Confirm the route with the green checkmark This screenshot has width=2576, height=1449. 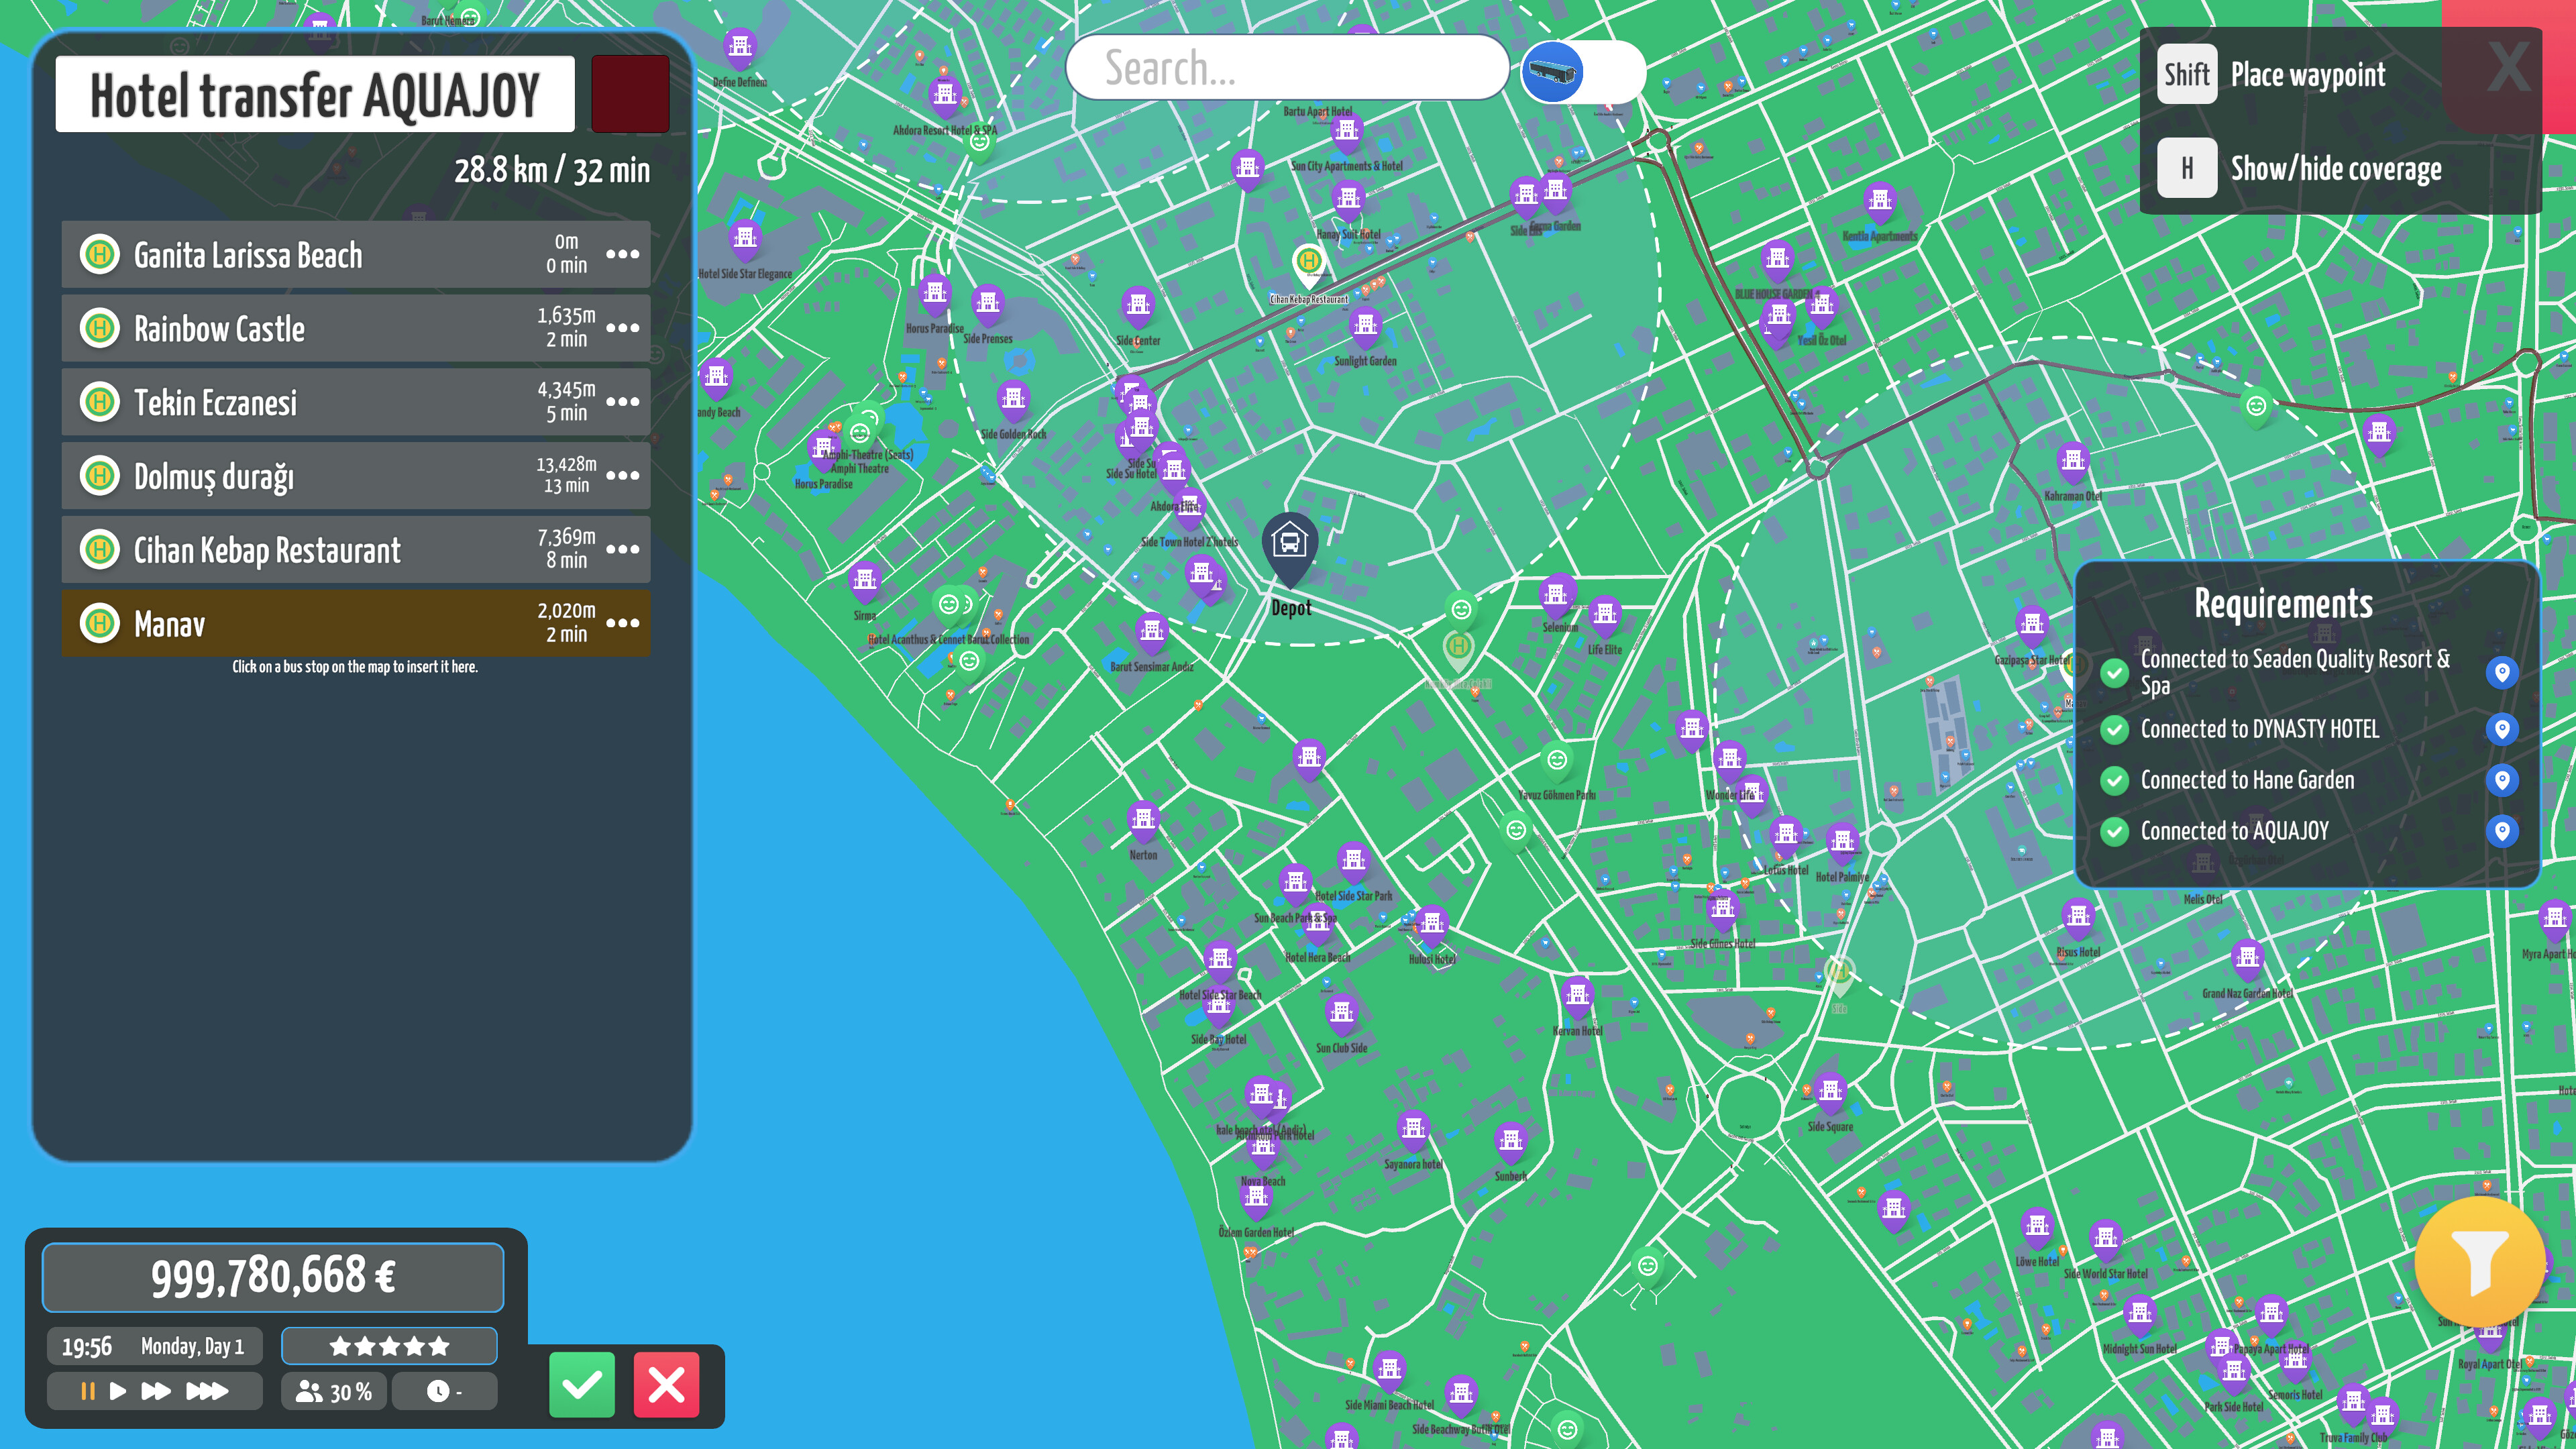click(584, 1385)
